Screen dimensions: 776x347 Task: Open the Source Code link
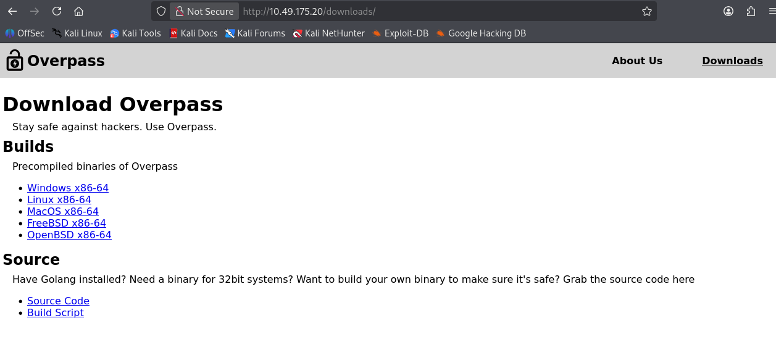[x=58, y=301]
